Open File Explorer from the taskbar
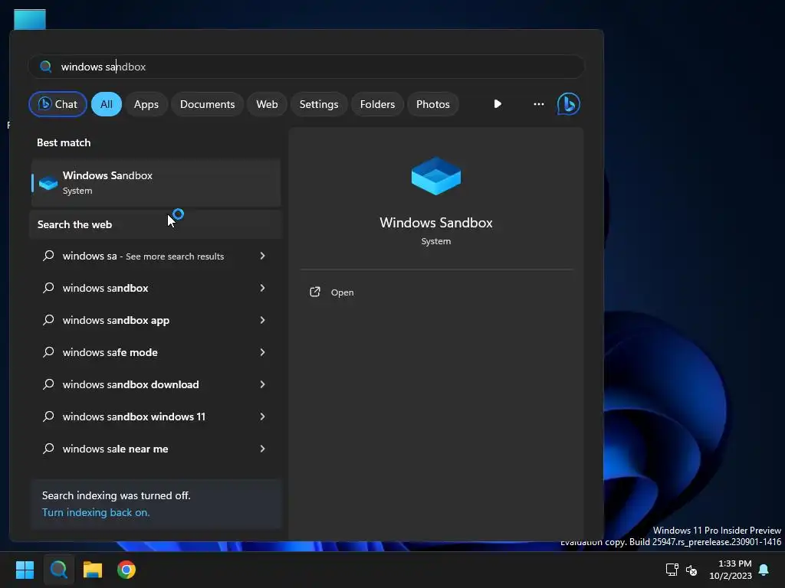 point(93,570)
